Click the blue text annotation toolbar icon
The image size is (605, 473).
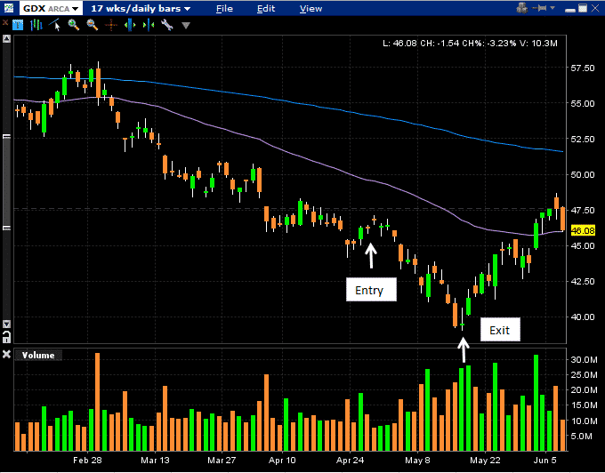click(18, 26)
